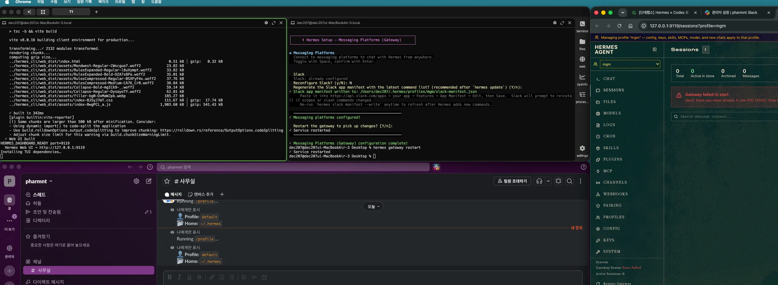This screenshot has height=285, width=778.
Task: Insert a link in the Slack composer
Action: [212, 277]
